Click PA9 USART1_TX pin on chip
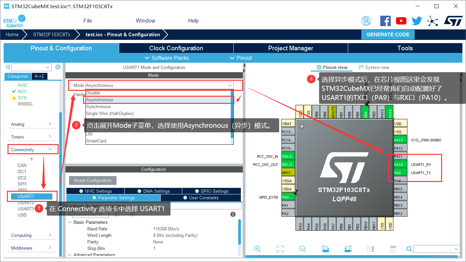The height and width of the screenshot is (262, 466). coord(401,173)
